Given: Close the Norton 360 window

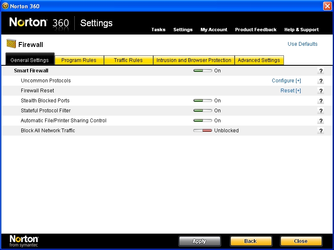Looking at the screenshot, I should coord(327,6).
